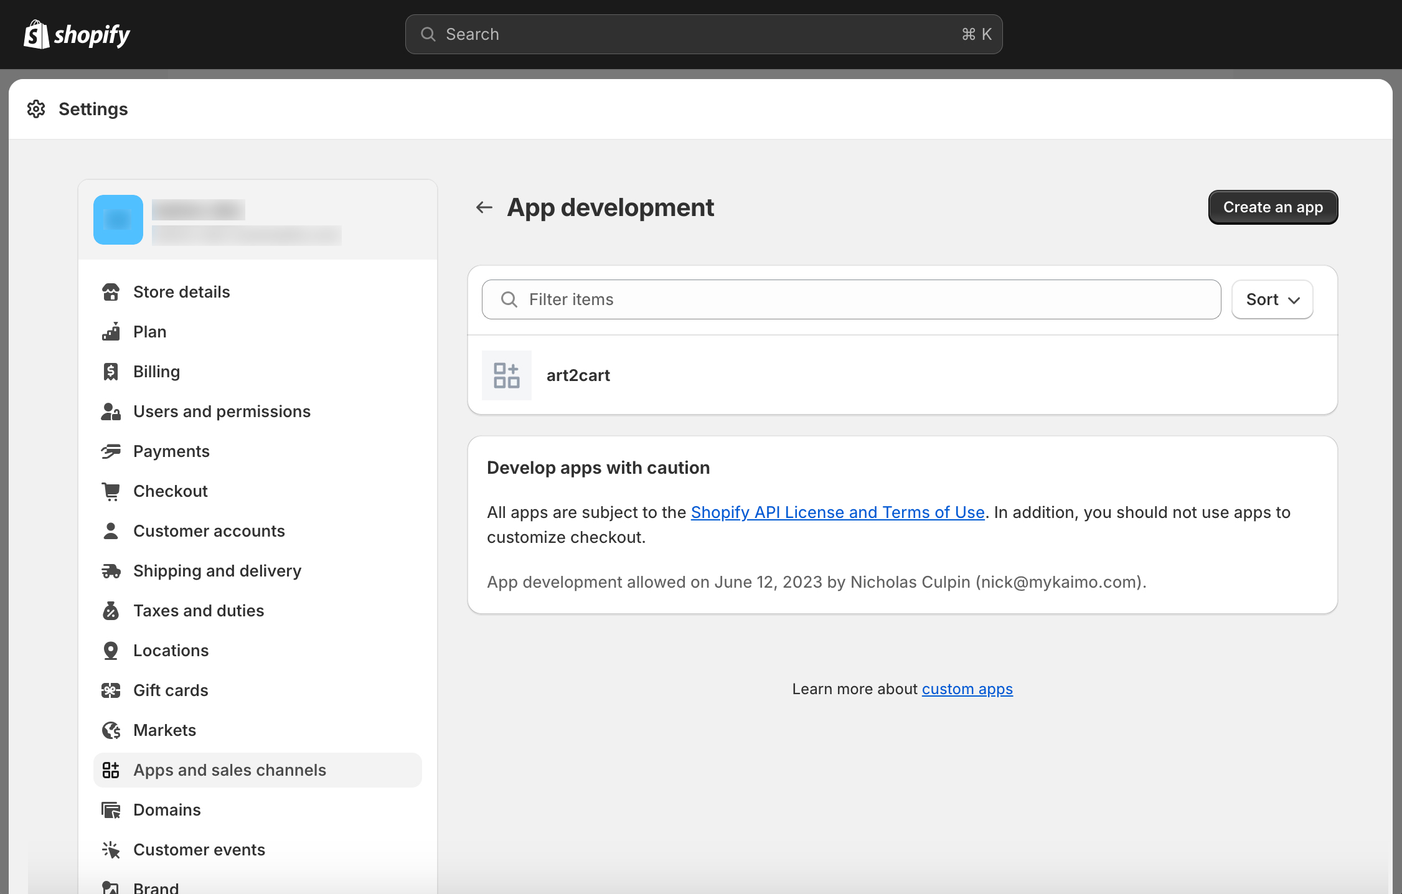Click the Shopify logo in the header
Viewport: 1402px width, 894px height.
[x=77, y=34]
